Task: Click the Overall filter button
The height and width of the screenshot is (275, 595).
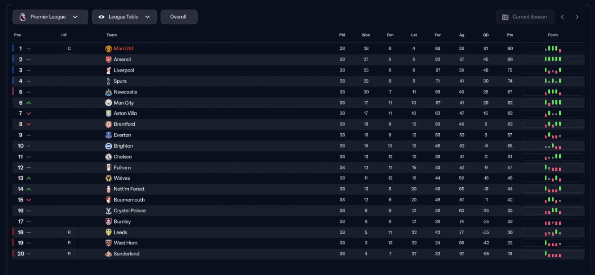Action: (178, 17)
